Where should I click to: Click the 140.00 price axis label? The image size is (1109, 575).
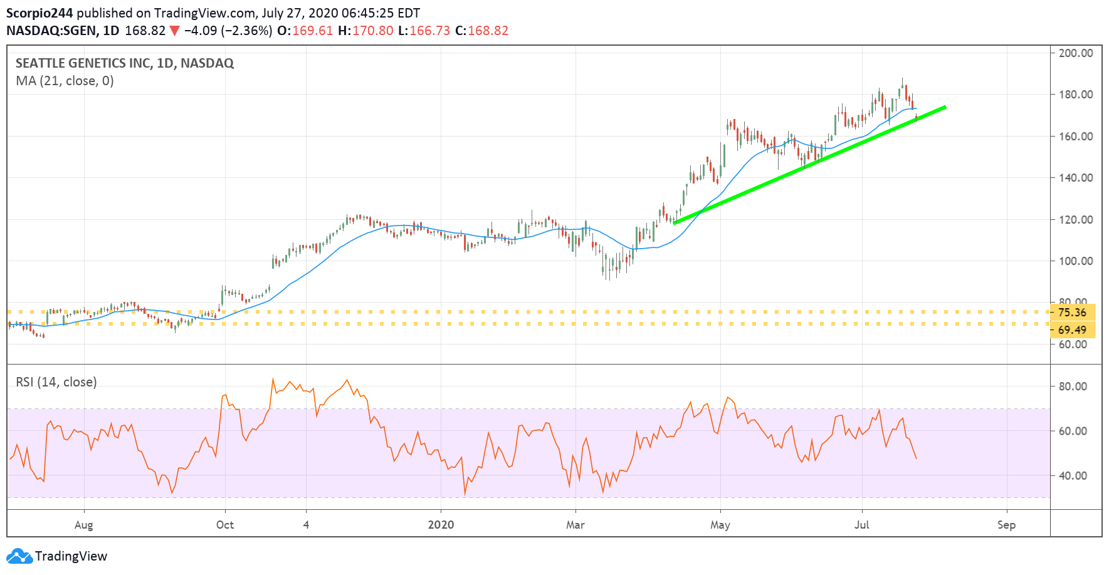[1076, 178]
